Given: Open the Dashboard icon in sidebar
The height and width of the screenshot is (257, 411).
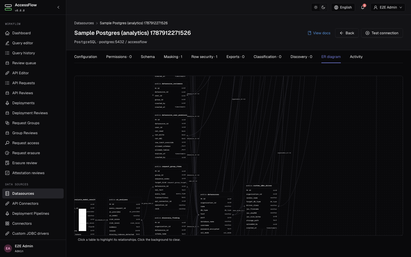Looking at the screenshot, I should tap(7, 33).
